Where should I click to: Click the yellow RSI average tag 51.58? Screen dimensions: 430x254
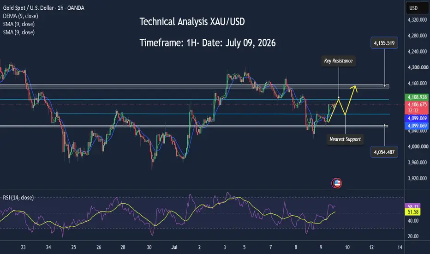[x=413, y=212]
